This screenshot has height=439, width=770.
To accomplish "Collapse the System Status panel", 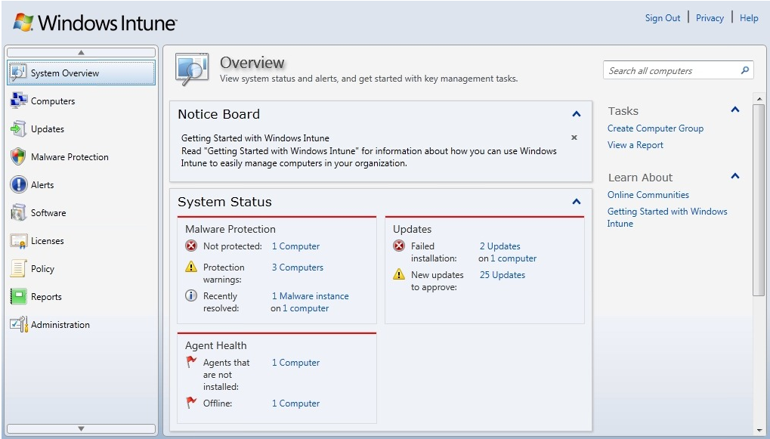I will [577, 202].
